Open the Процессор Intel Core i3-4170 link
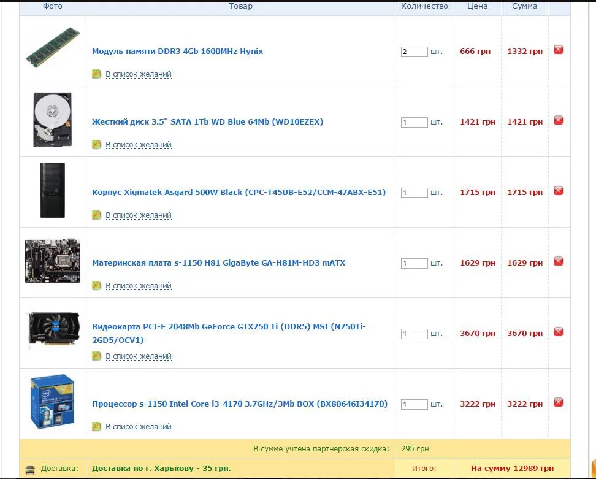 (240, 404)
